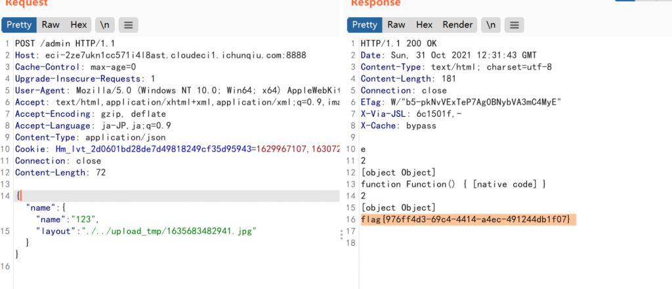672x289 pixels.
Task: Select the Response Pretty tab
Action: tap(365, 25)
